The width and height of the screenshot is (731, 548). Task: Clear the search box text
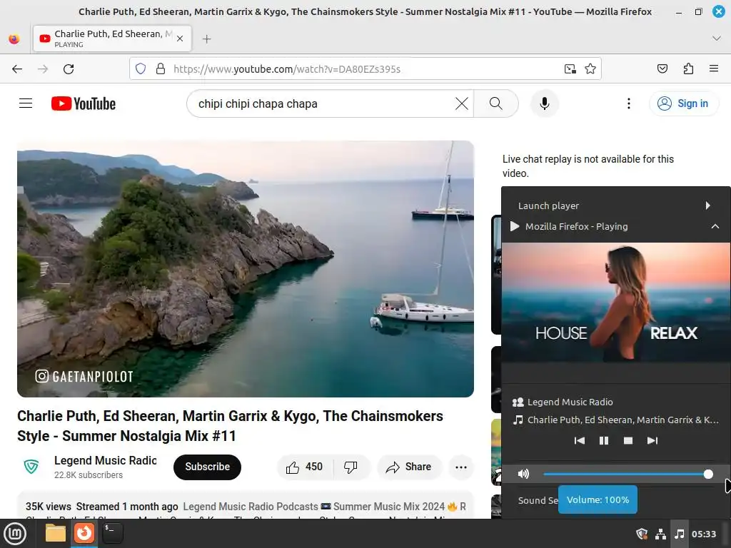[462, 103]
